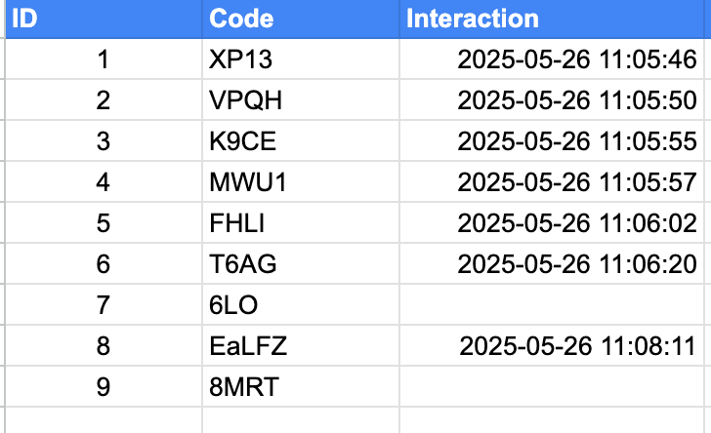Click the T6AG code cell
This screenshot has height=433, width=711.
click(x=301, y=263)
